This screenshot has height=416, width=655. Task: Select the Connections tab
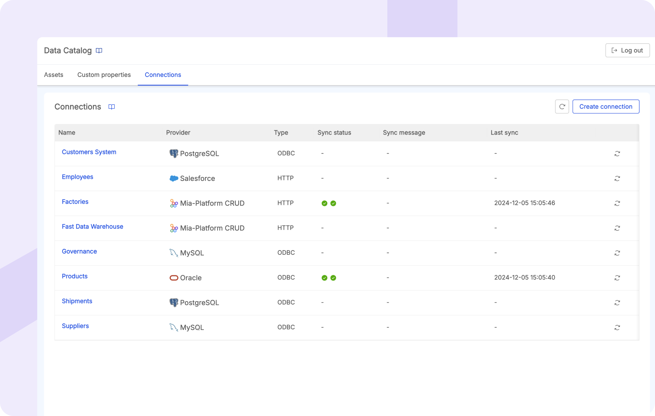point(163,75)
